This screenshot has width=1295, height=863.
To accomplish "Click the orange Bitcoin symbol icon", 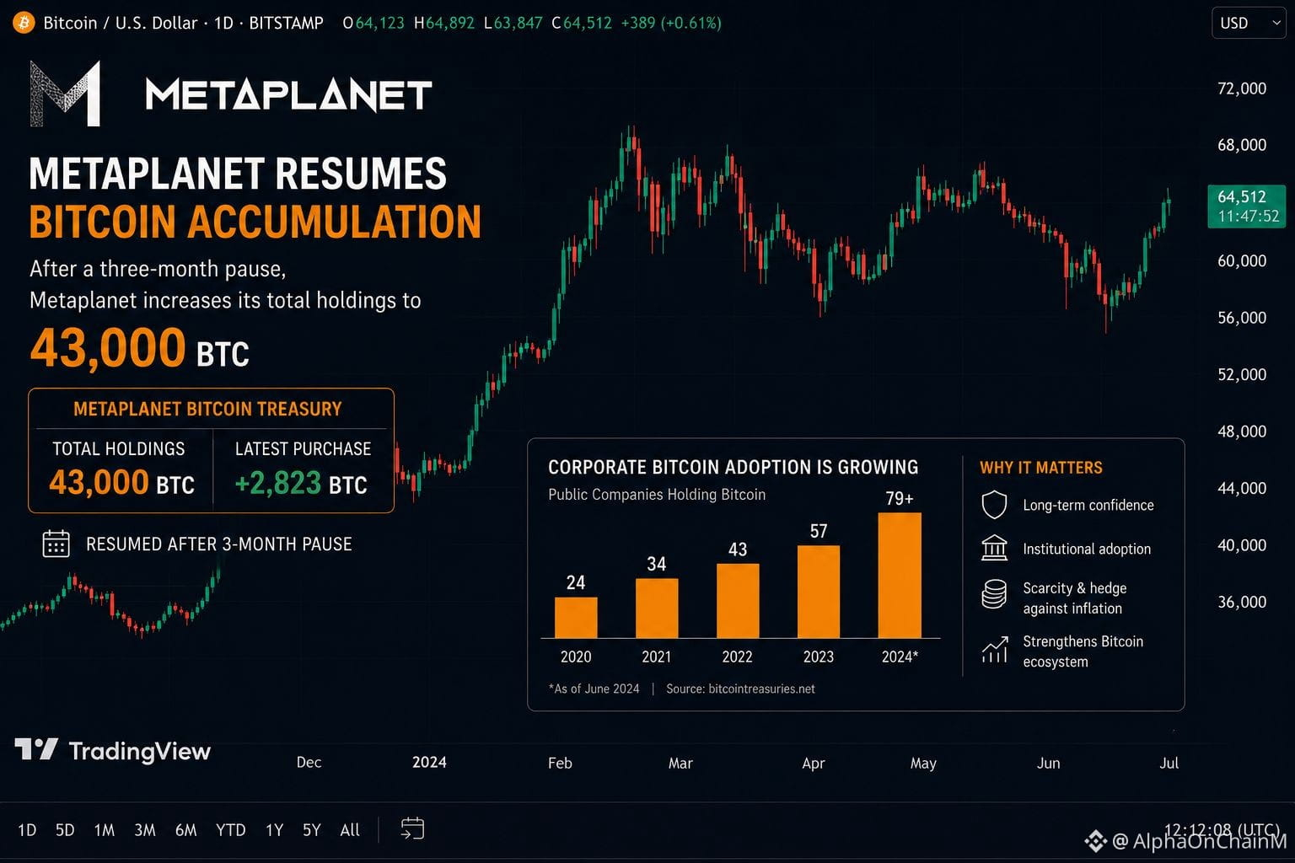I will click(24, 23).
